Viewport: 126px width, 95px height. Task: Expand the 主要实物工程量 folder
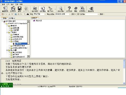9,37
